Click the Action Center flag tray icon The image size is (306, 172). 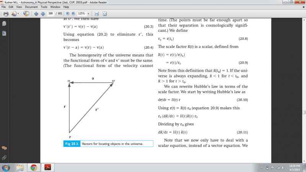tap(272, 168)
